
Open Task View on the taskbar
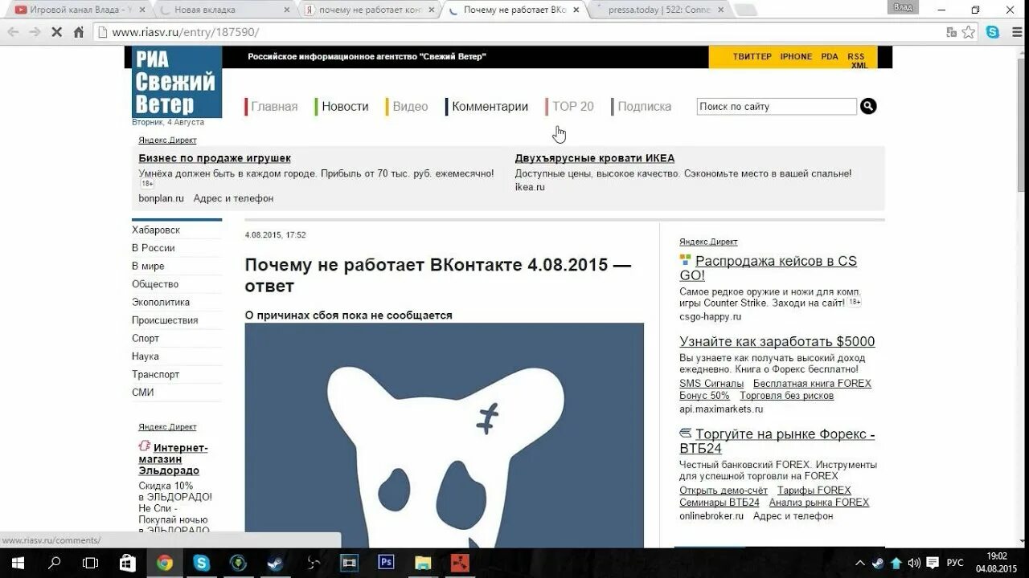coord(91,563)
